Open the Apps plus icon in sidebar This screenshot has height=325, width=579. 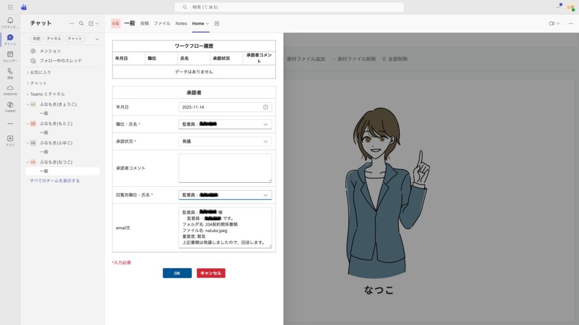click(x=10, y=139)
